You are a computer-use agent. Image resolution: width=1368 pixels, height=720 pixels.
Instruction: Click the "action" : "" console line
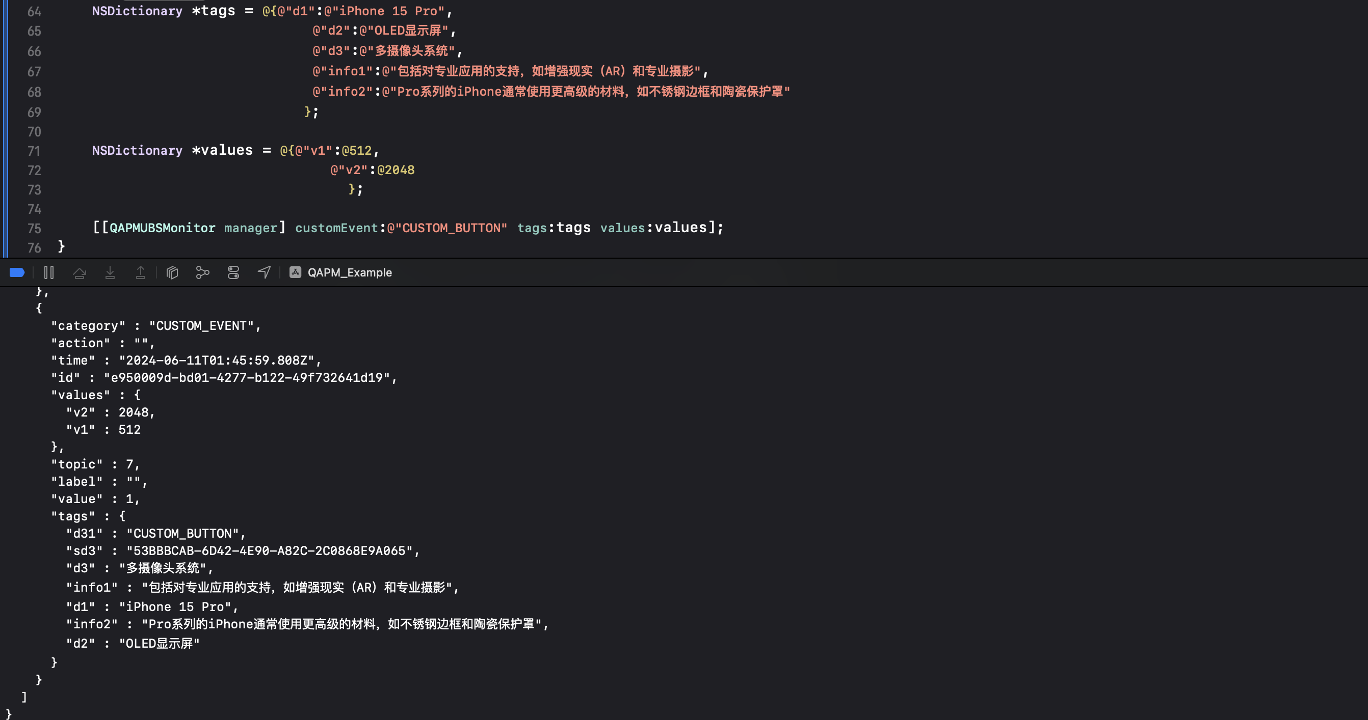tap(103, 343)
